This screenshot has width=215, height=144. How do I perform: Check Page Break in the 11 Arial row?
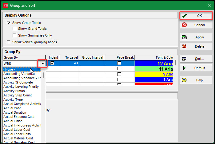119,69
